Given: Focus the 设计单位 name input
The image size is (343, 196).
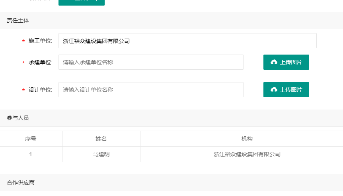Looking at the screenshot, I should (151, 90).
